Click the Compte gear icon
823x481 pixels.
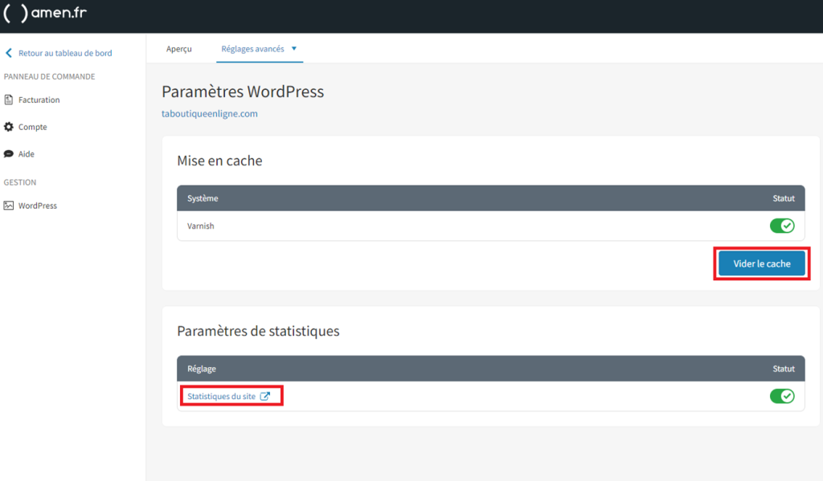click(9, 127)
